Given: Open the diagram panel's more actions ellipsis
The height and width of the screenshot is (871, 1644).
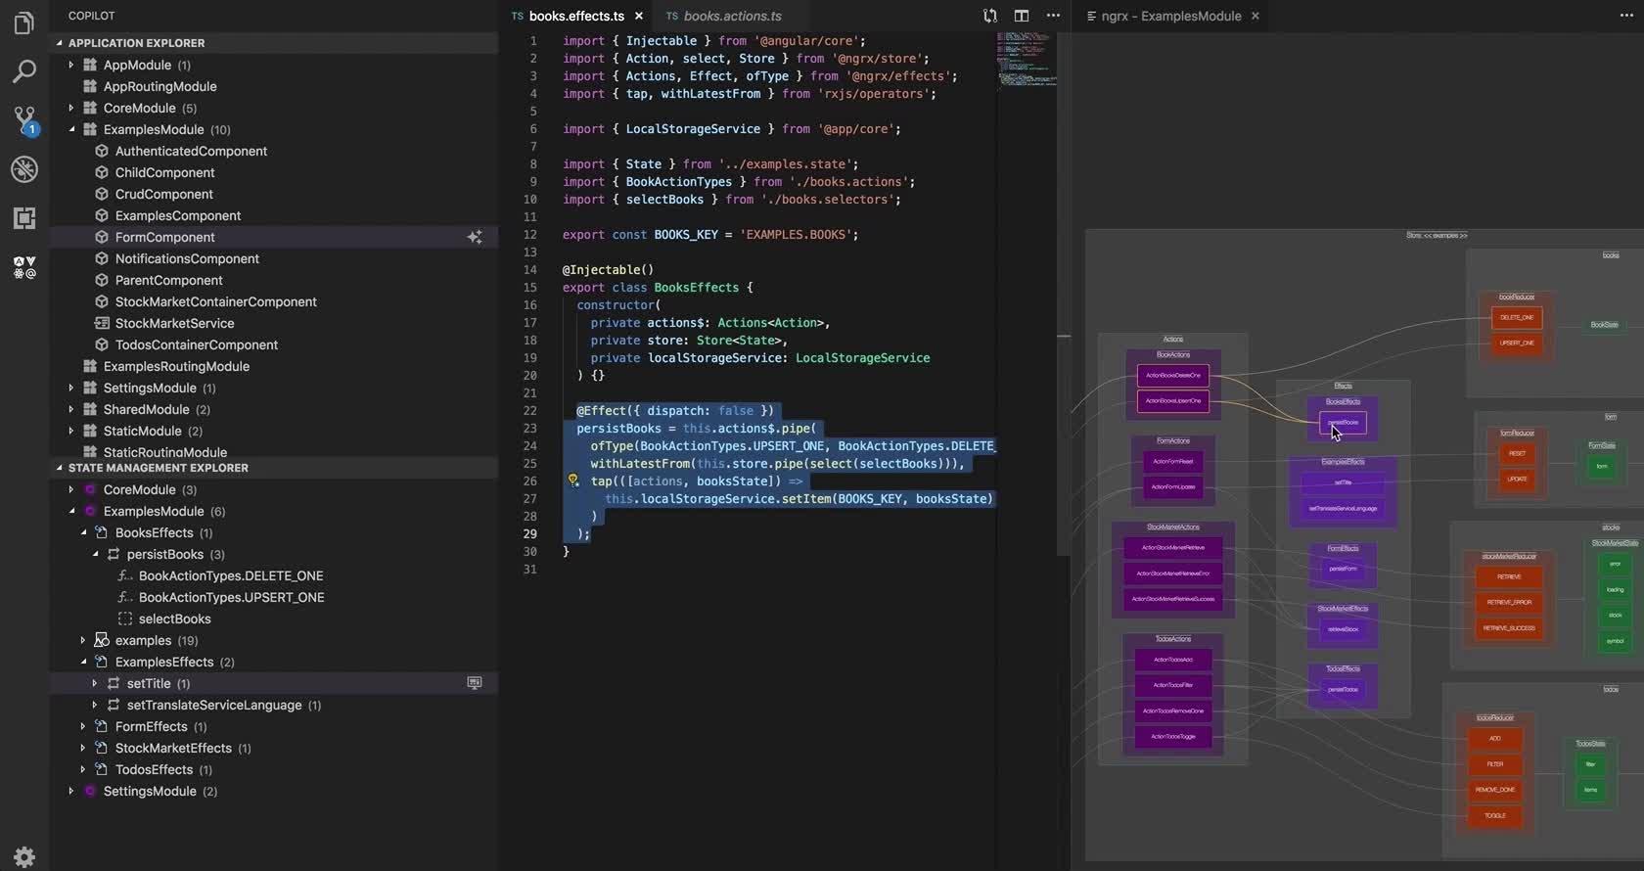Looking at the screenshot, I should click(1626, 16).
